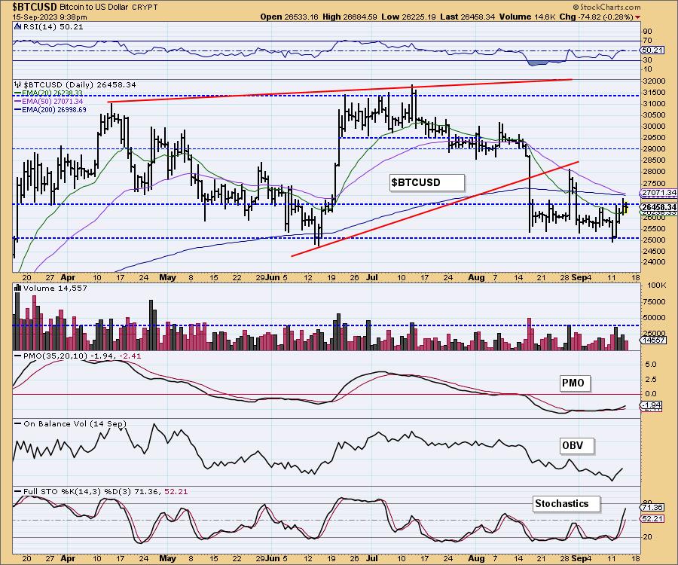678x565 pixels.
Task: Click the $BTCUSD ticker symbol in the header
Action: click(35, 7)
